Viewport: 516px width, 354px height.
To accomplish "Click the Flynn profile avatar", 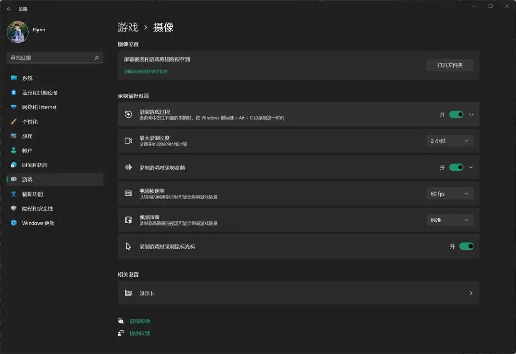I will point(18,32).
